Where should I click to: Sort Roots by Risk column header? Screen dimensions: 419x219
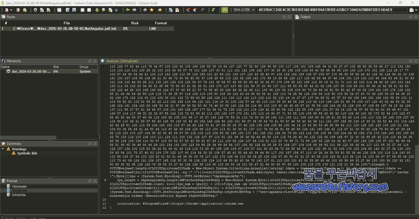pyautogui.click(x=135, y=23)
